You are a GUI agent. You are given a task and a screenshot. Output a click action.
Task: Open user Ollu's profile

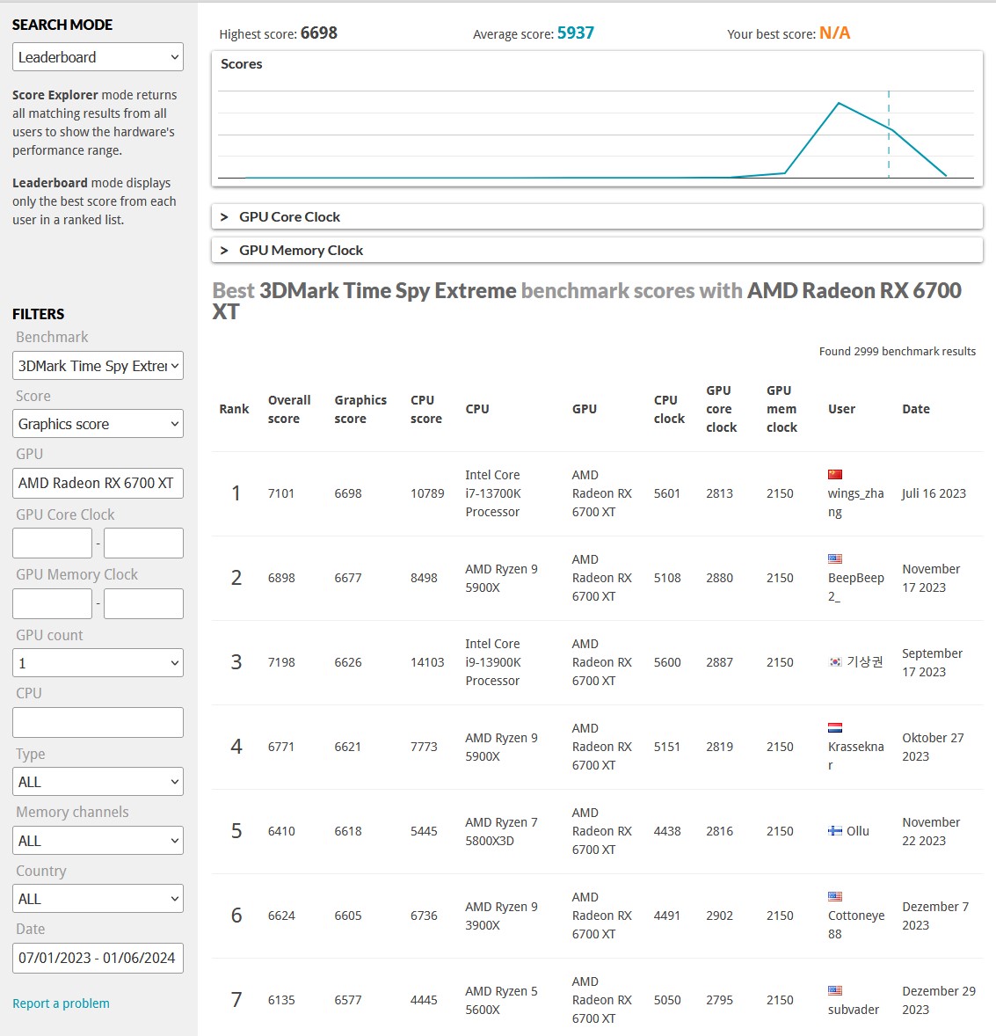click(x=857, y=831)
